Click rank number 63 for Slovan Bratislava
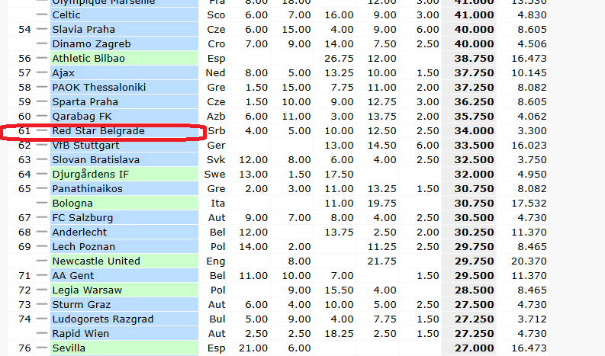This screenshot has height=356, width=605. [24, 159]
